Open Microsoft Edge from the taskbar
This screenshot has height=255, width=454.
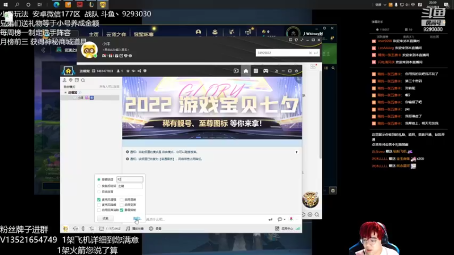pos(56,5)
